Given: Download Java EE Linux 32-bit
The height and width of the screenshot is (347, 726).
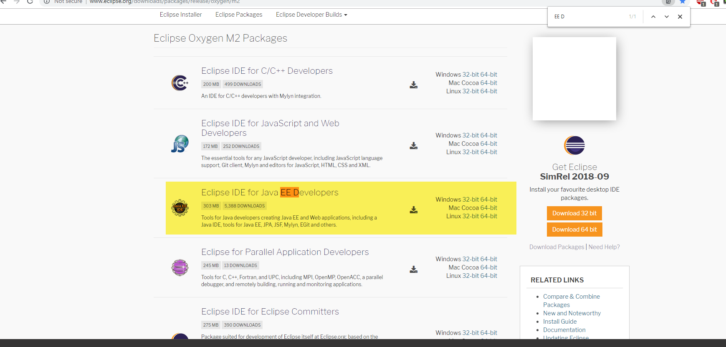Looking at the screenshot, I should 471,216.
